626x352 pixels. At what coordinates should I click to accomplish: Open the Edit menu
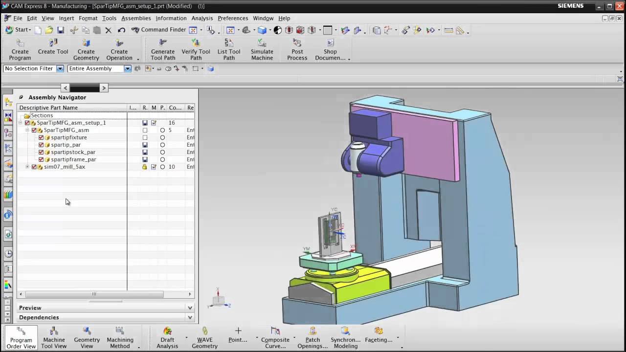(x=32, y=18)
